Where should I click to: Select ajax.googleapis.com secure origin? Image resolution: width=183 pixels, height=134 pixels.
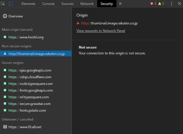(x=30, y=70)
